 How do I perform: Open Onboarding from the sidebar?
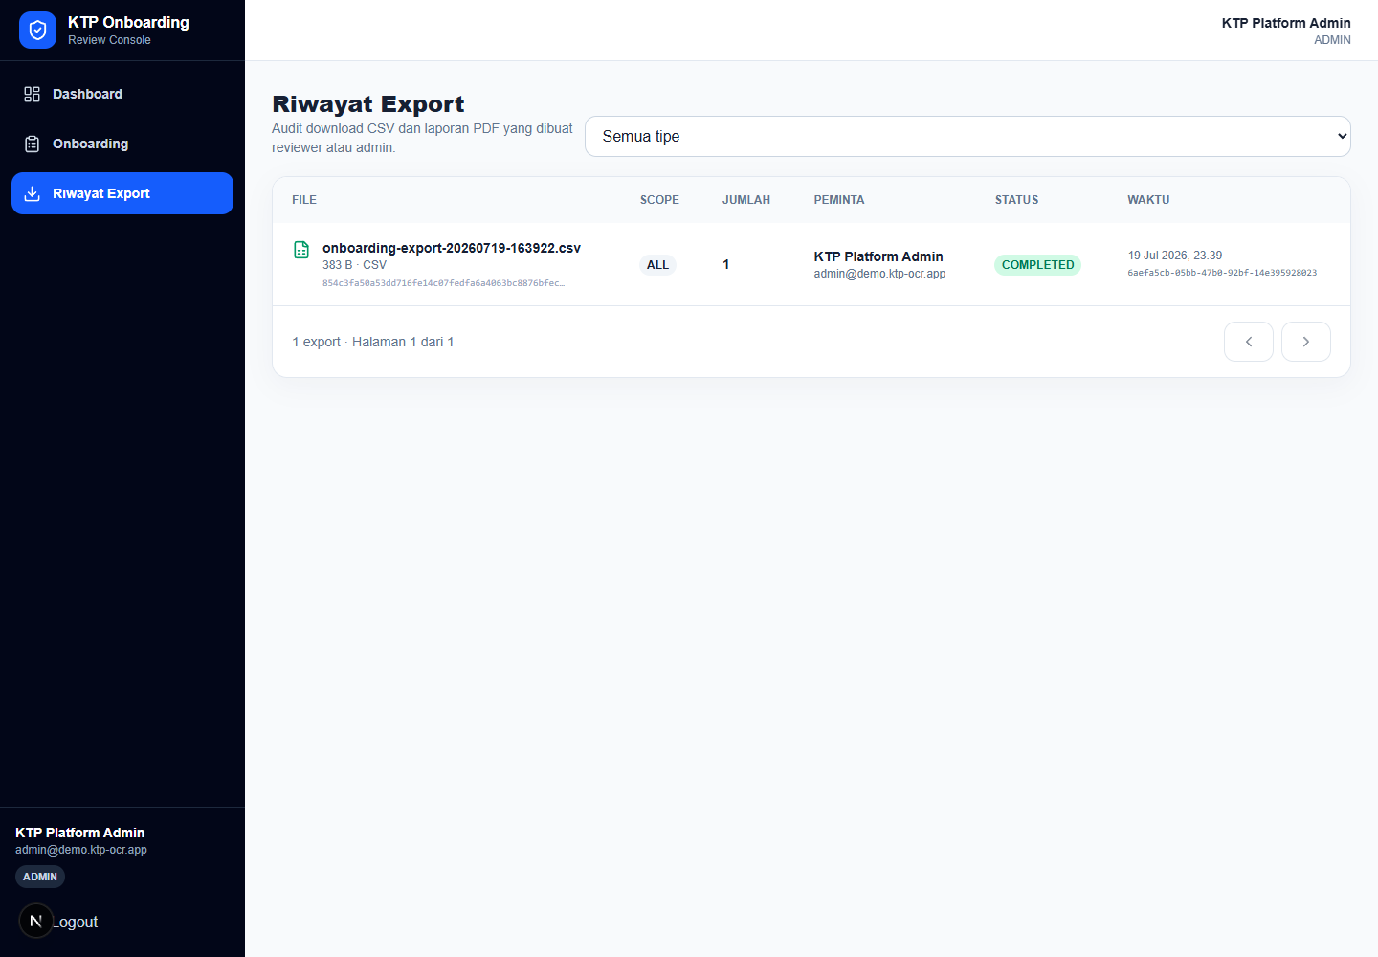122,144
